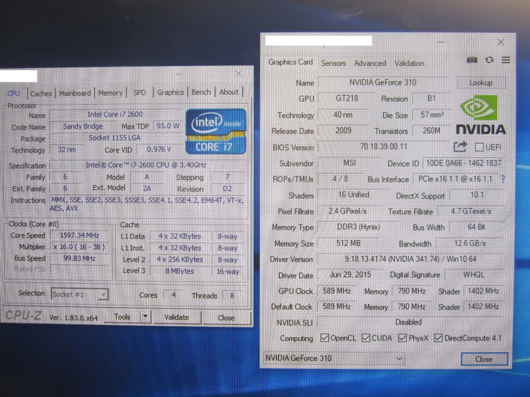
Task: Click the Close button in GPU-Z
Action: tap(484, 359)
